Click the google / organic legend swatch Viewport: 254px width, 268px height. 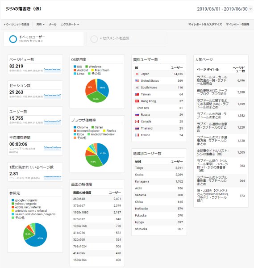click(13, 200)
